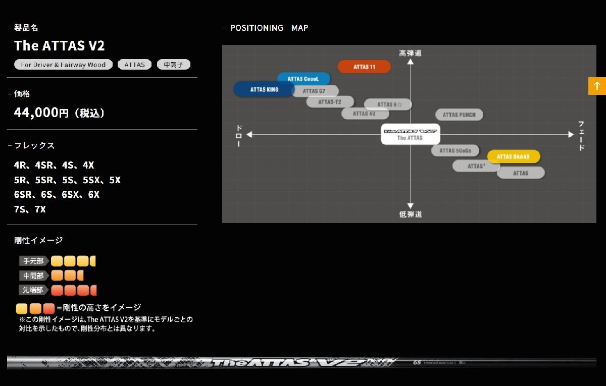Click flex row '5R、5SR、5S、5SX、5X'
The width and height of the screenshot is (606, 386).
67,180
